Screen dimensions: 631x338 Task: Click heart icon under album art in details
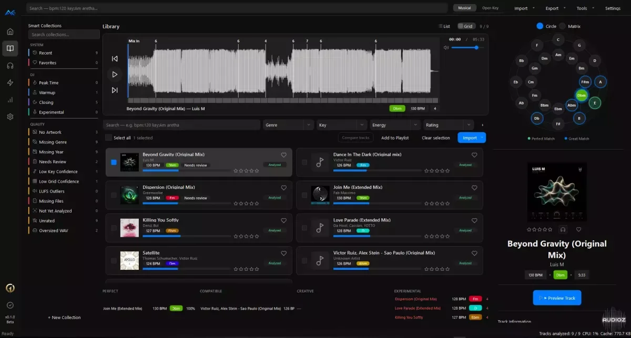[x=578, y=229]
